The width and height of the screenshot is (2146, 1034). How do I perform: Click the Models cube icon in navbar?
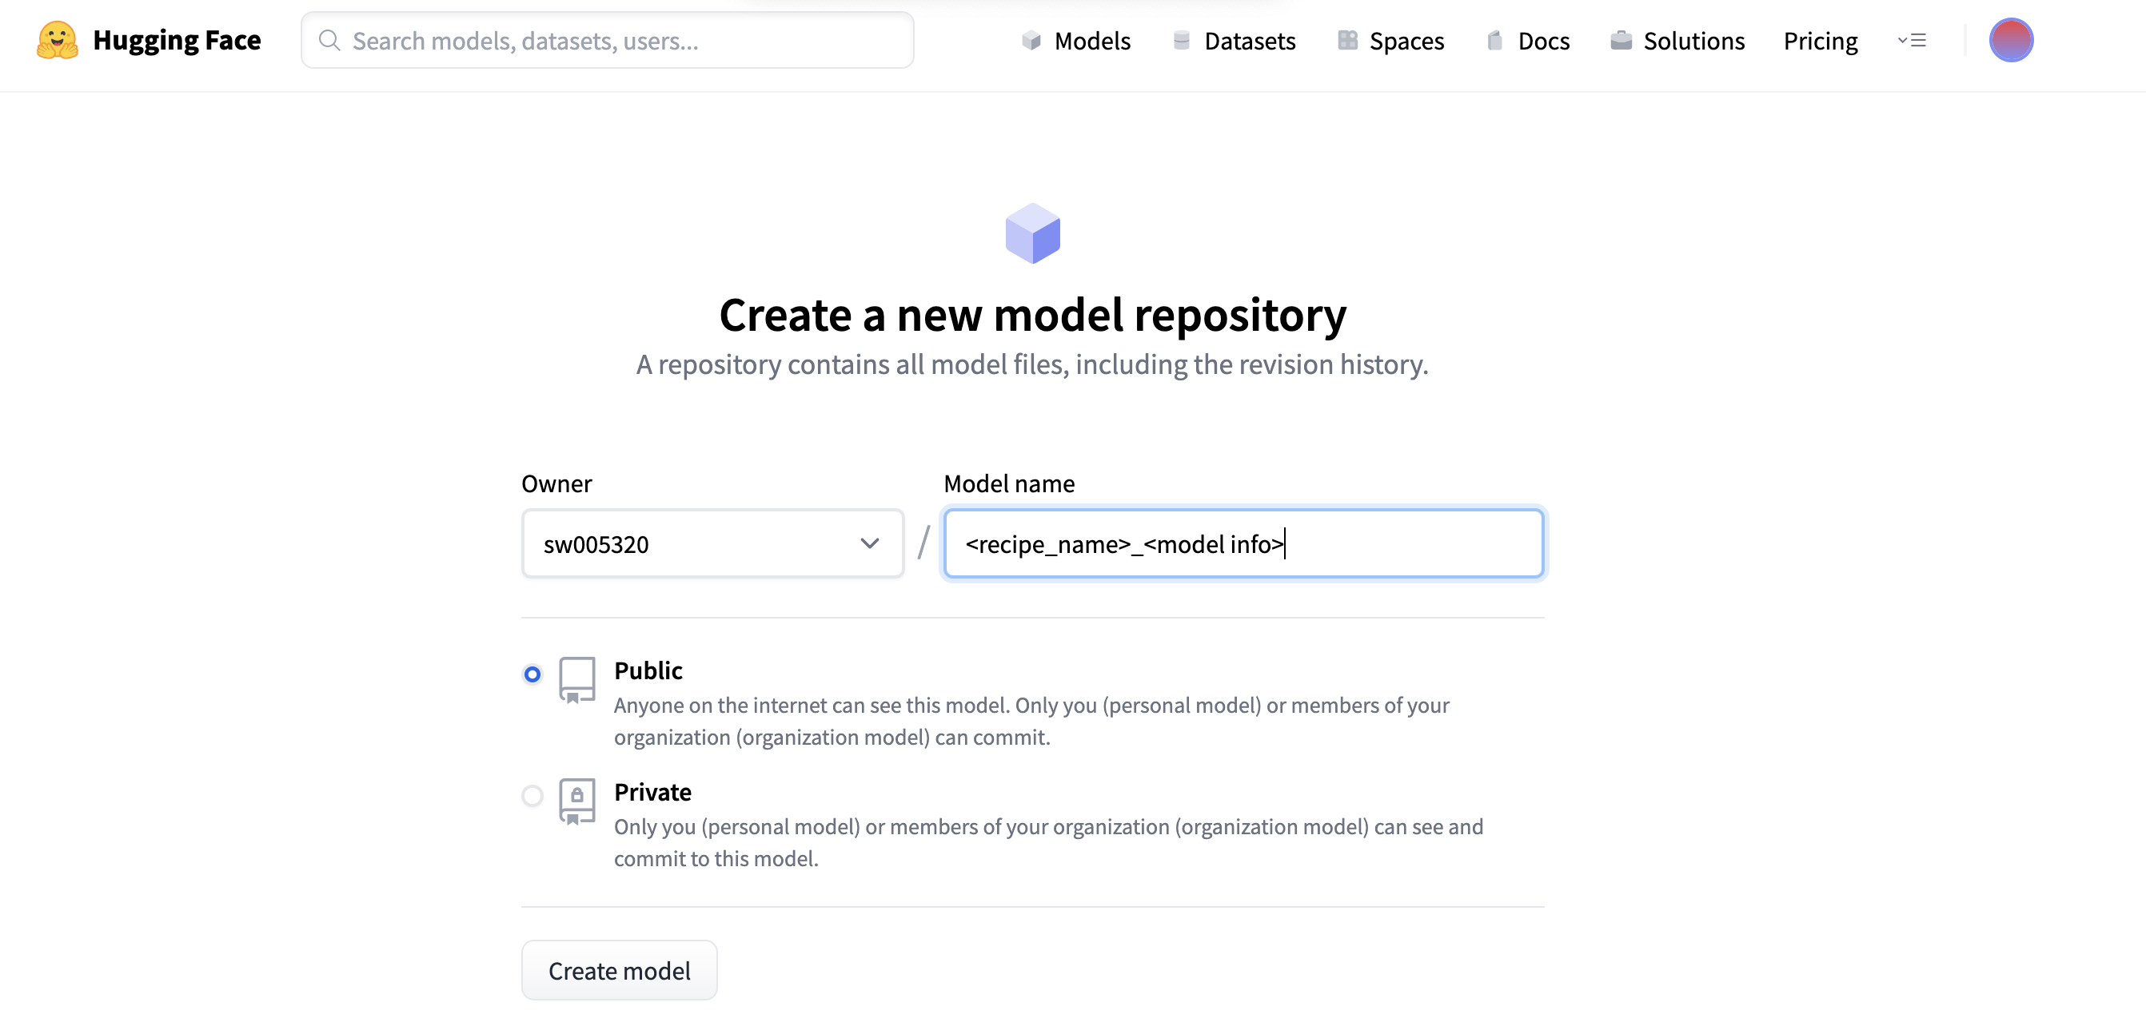point(1031,40)
